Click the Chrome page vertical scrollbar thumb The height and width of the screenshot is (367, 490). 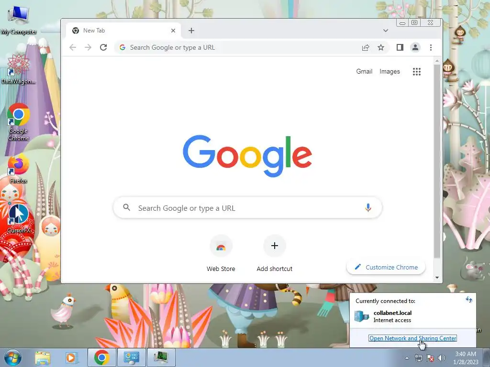click(x=437, y=162)
